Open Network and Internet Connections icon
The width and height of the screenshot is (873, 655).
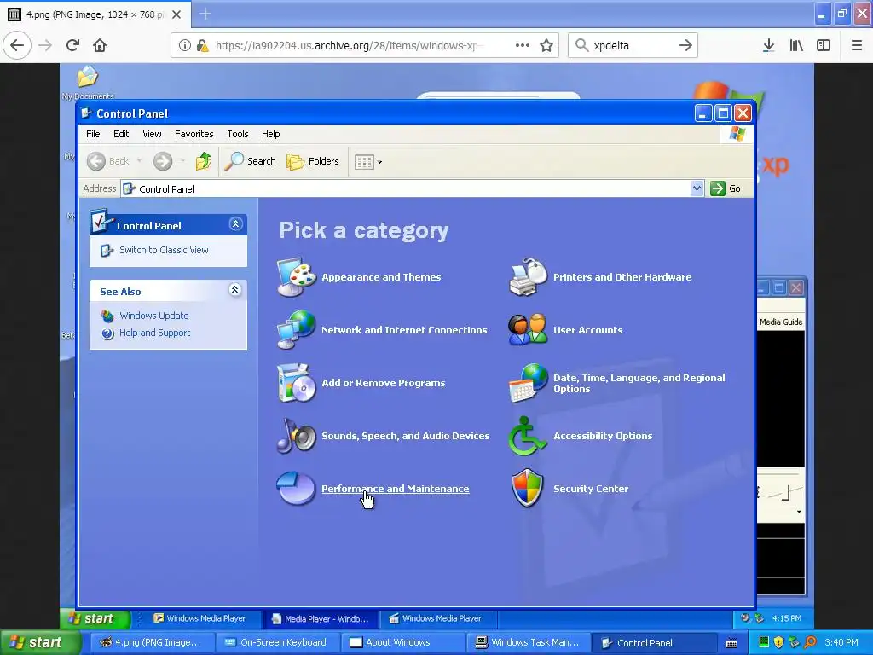tap(297, 330)
